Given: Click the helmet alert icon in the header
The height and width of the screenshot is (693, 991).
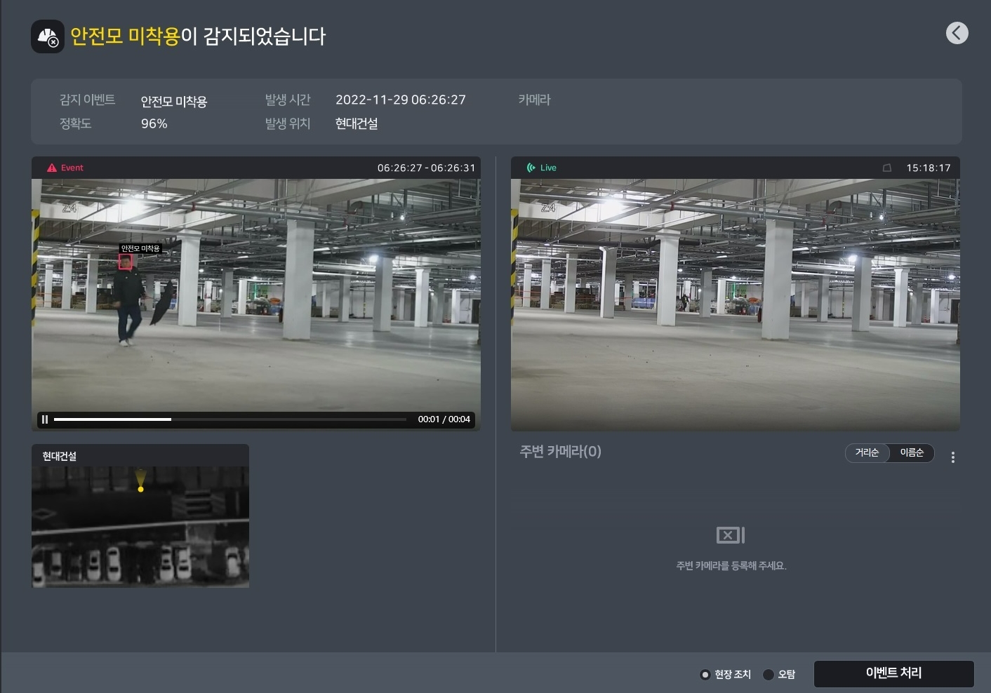Looking at the screenshot, I should 48,36.
